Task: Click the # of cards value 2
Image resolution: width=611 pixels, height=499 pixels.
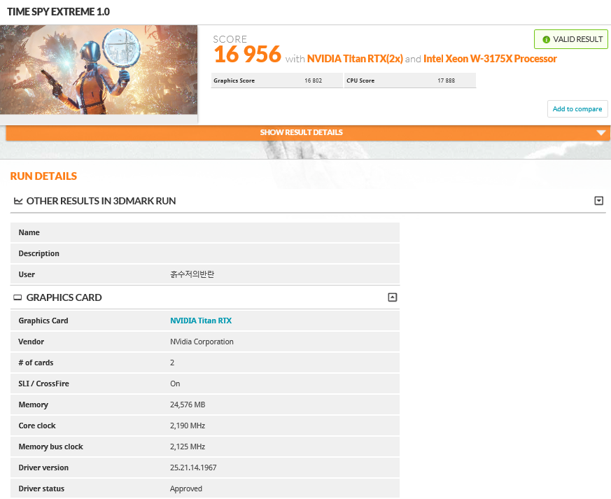Action: pos(172,363)
